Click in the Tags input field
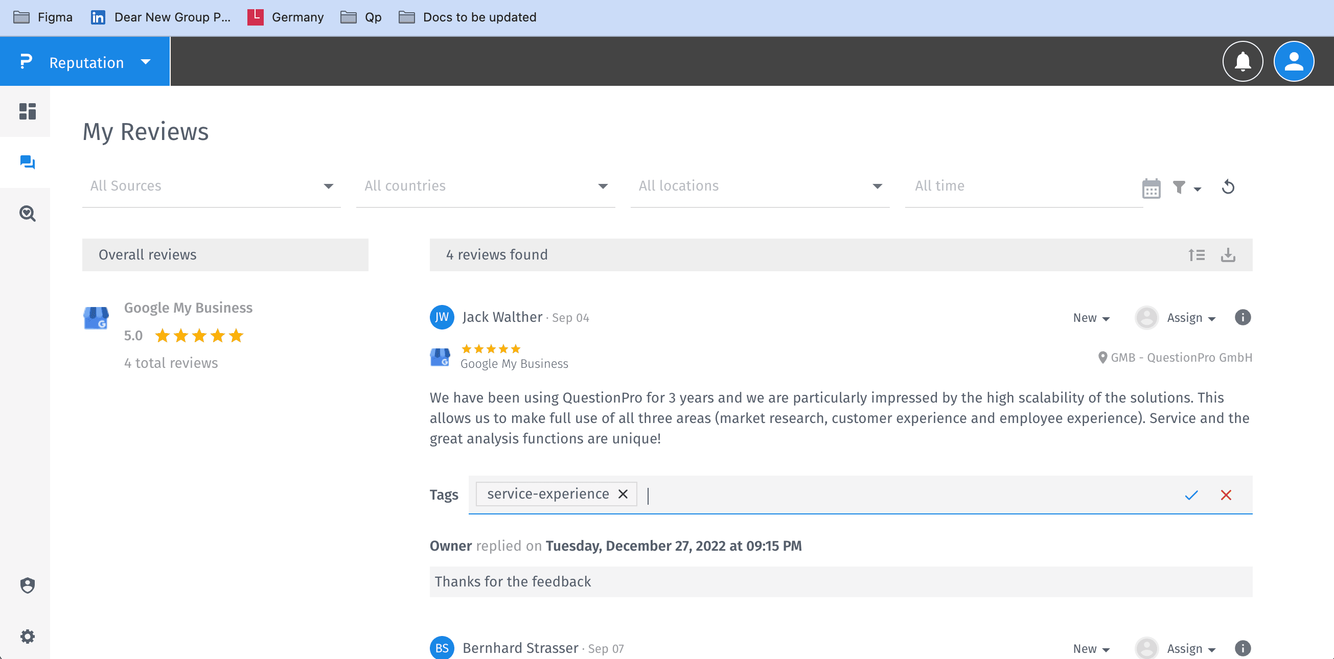This screenshot has height=659, width=1334. pos(880,495)
